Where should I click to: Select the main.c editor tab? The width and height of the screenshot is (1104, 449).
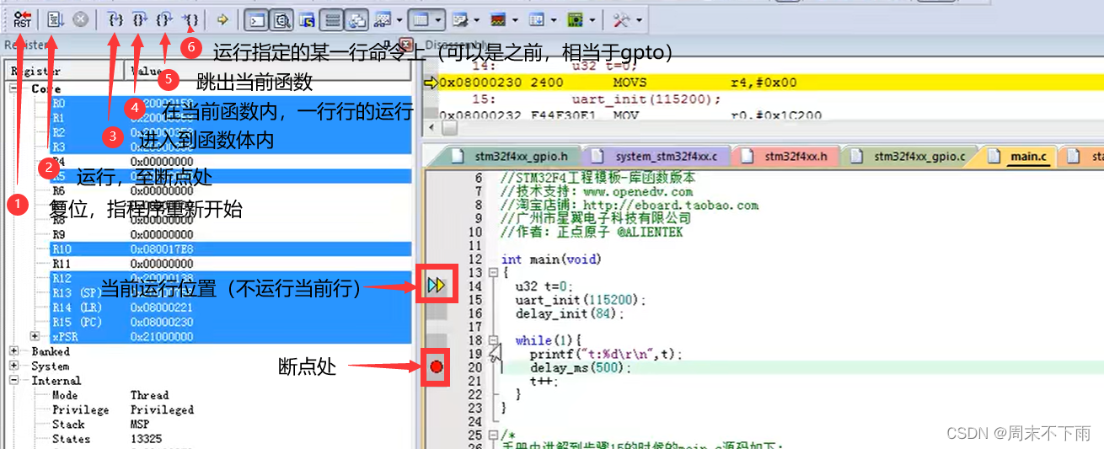tap(1018, 156)
